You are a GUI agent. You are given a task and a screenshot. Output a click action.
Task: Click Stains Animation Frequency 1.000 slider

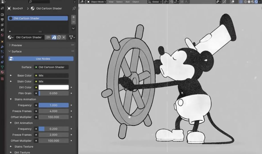54,105
